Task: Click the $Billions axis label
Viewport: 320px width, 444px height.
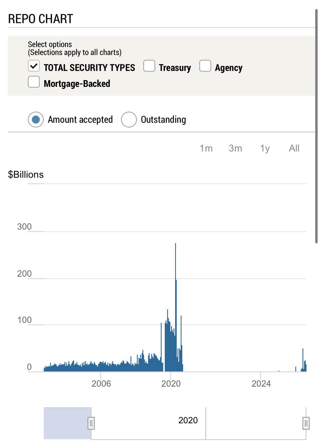Action: tap(26, 174)
